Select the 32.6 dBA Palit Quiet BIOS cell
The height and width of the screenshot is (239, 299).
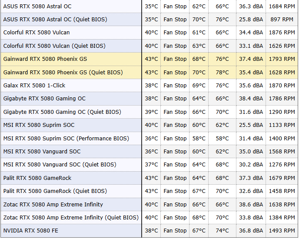[251, 191]
